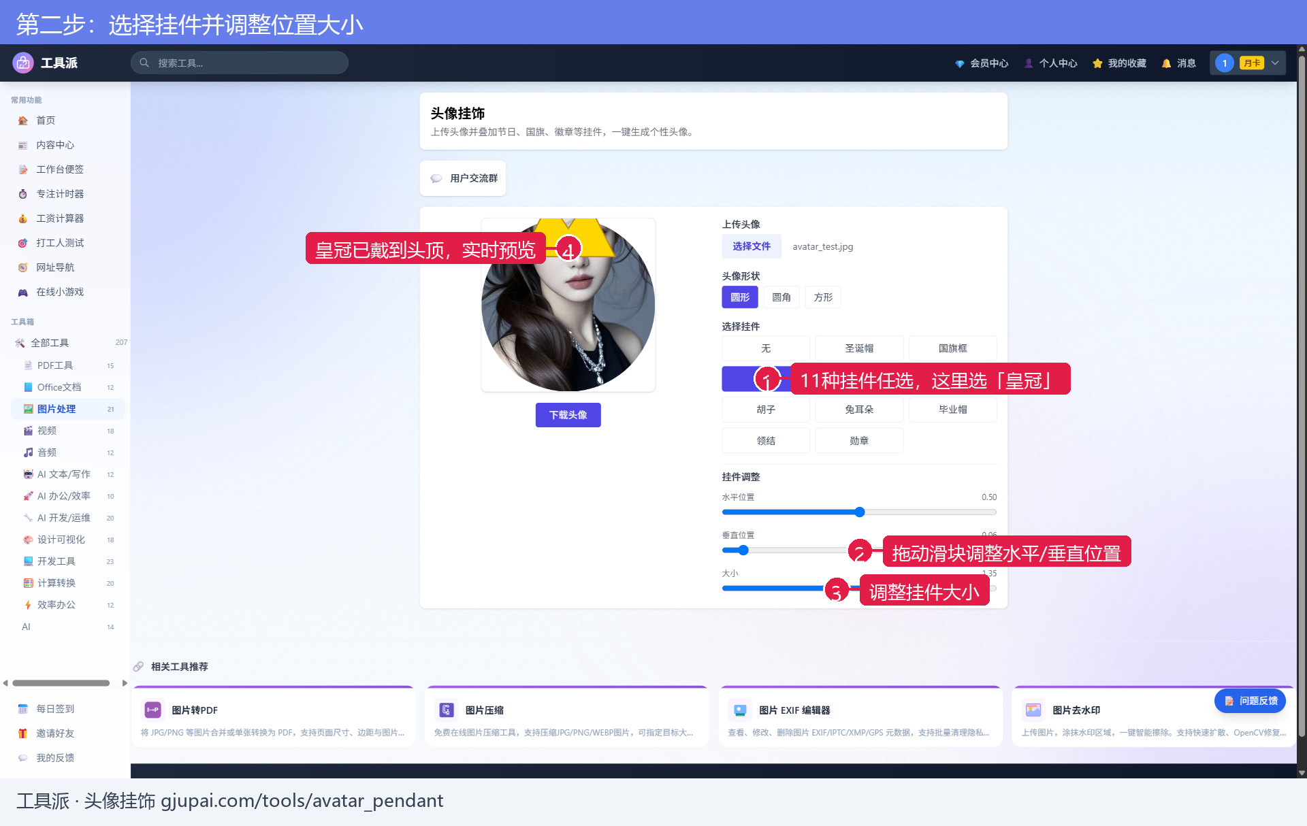Viewport: 1307px width, 826px height.
Task: Choose the 领结 pendant button
Action: pos(766,441)
